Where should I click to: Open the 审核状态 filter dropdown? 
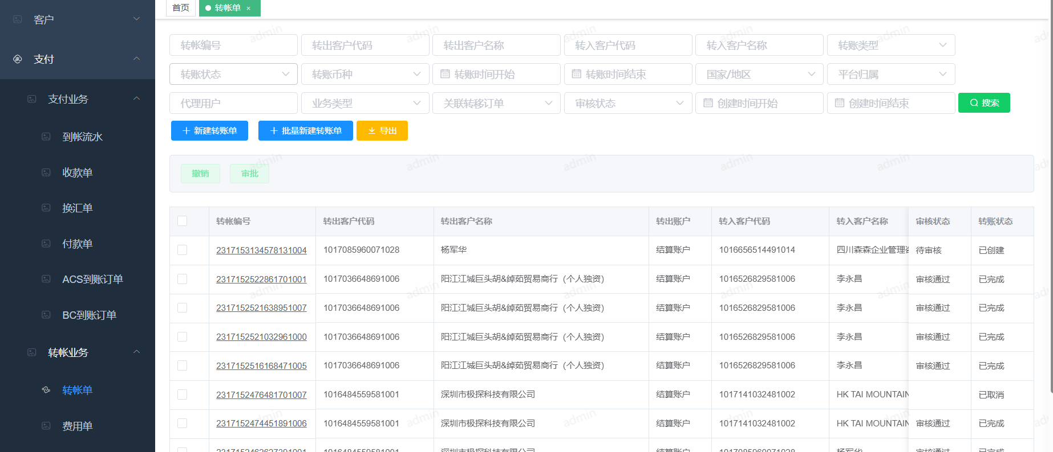(628, 103)
